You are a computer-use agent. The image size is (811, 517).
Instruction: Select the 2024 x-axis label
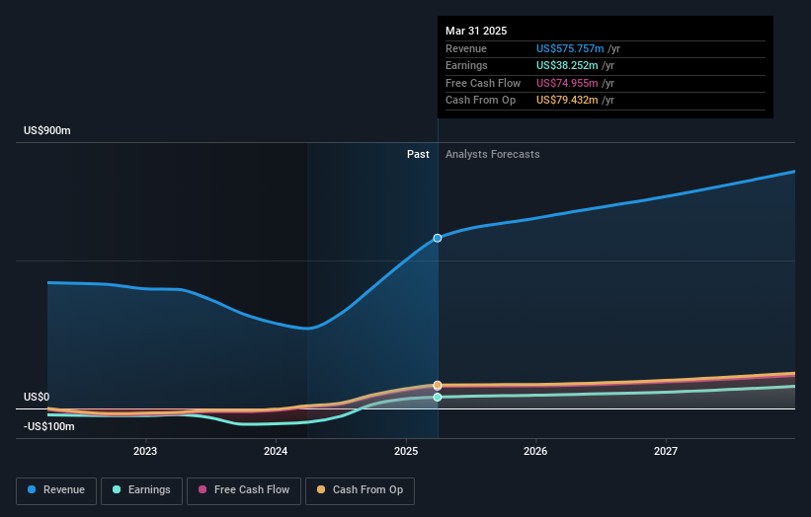pos(276,452)
